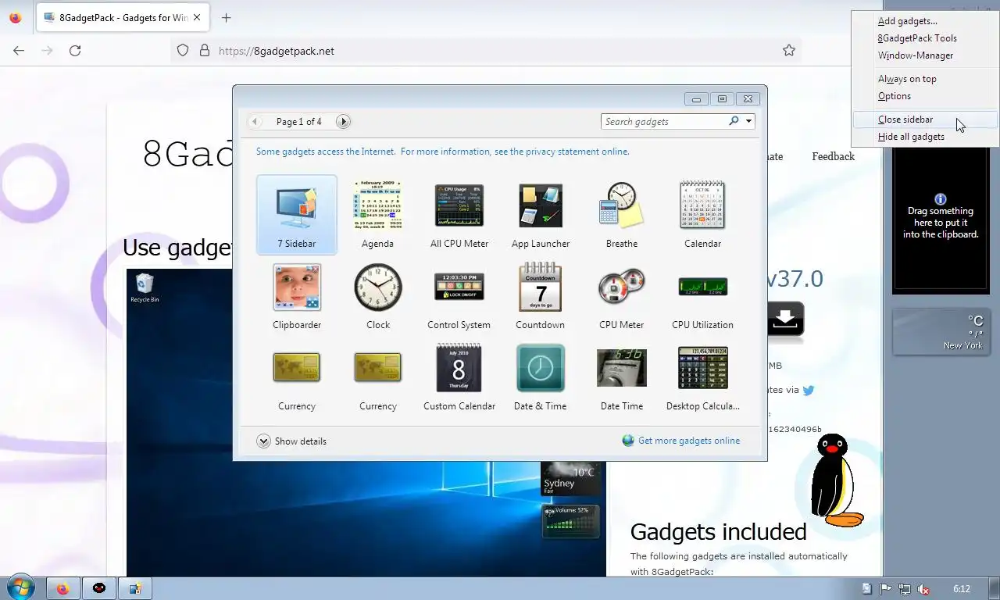Select the CPU Meter gadget

click(x=622, y=296)
